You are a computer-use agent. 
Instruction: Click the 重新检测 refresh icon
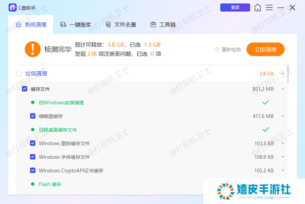[x=217, y=49]
